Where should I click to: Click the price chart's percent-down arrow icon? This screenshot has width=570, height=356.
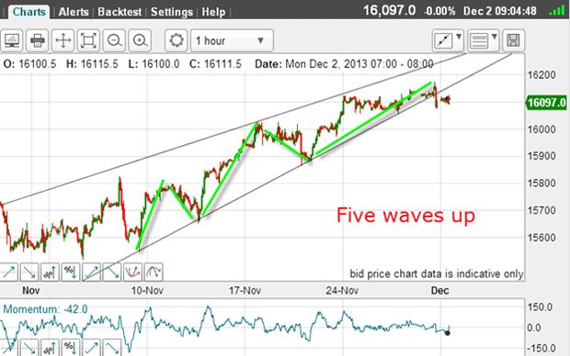71,272
